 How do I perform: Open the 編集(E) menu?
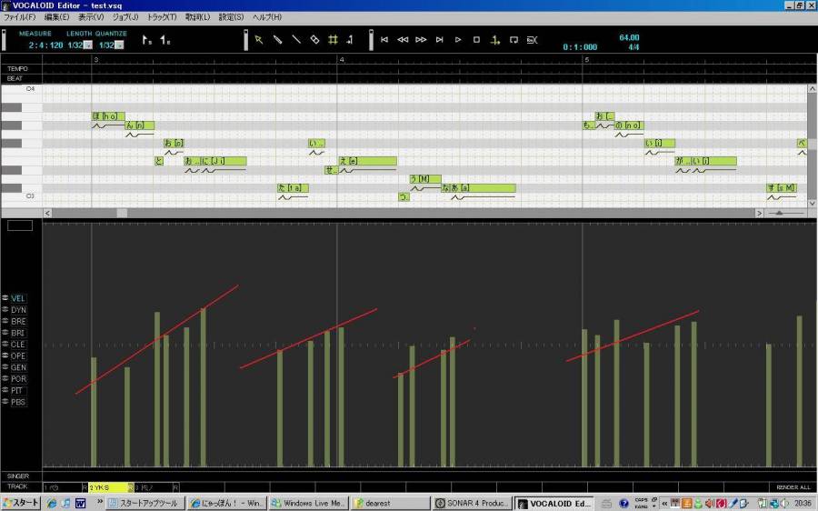pos(57,17)
